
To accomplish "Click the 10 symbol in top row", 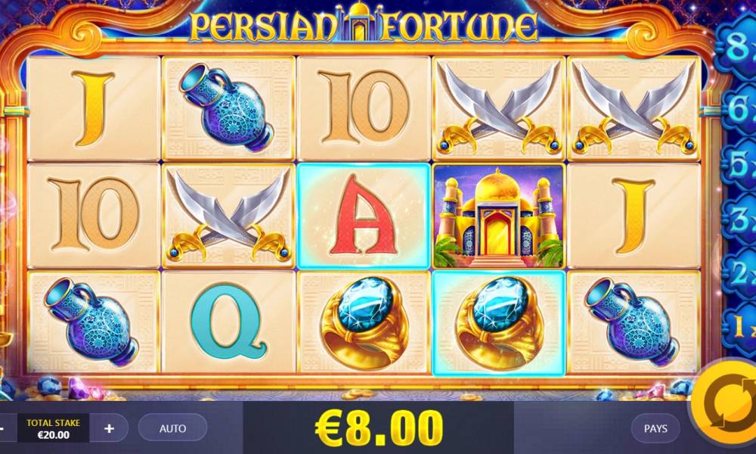I will click(x=364, y=108).
